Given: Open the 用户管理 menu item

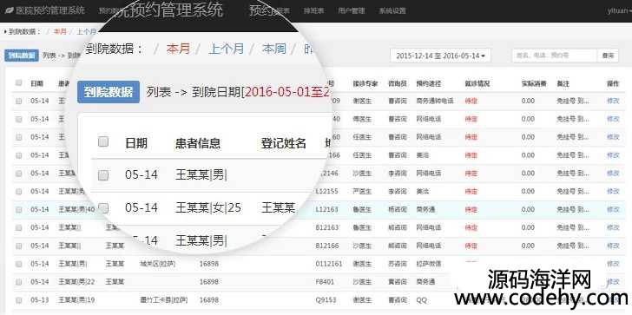Looking at the screenshot, I should point(351,11).
